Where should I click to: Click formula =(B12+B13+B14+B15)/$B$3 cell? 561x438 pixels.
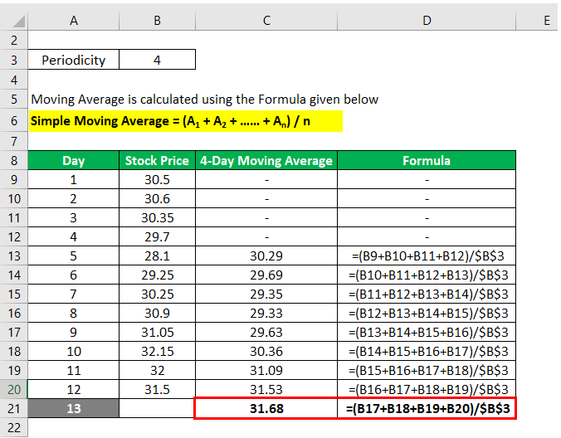(x=427, y=314)
